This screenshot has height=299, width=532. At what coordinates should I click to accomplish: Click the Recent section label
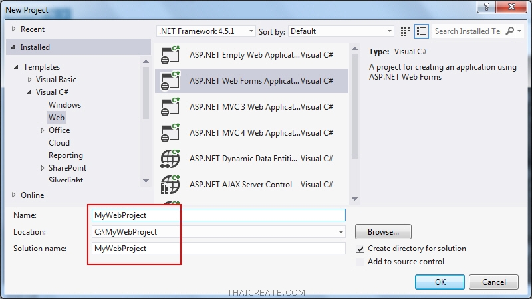point(32,29)
